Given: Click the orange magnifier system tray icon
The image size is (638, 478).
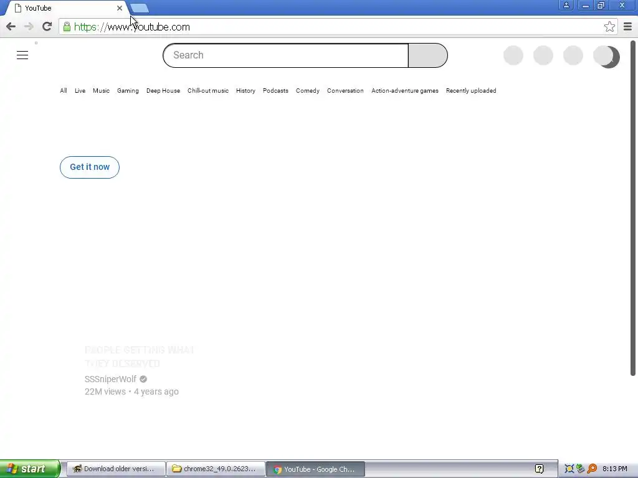Looking at the screenshot, I should (592, 469).
